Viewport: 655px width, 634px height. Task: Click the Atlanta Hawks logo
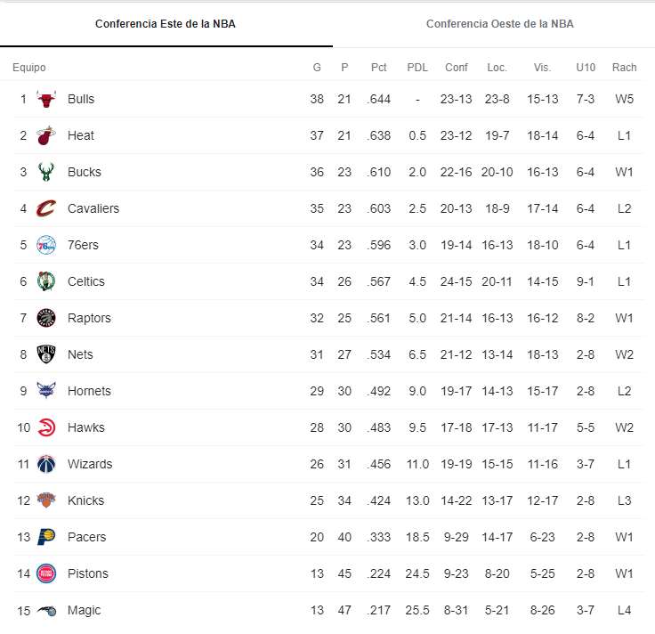[x=46, y=427]
